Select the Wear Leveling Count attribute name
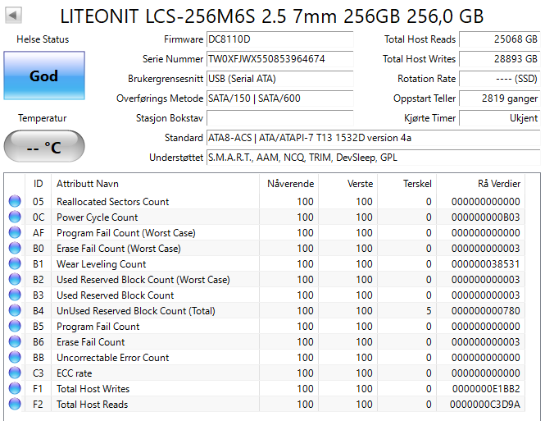The image size is (545, 421). tap(101, 264)
